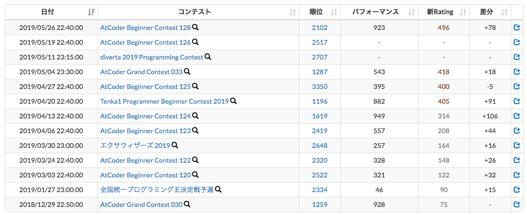The width and height of the screenshot is (527, 215).
Task: Open share icon for AtCoder Beginner Contest 128 row
Action: click(x=517, y=28)
